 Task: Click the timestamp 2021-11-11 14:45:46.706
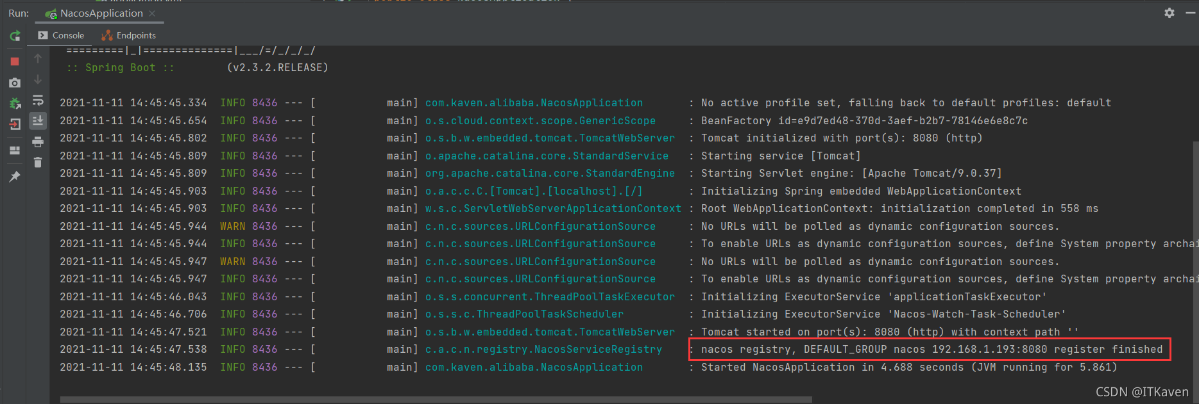coord(133,314)
